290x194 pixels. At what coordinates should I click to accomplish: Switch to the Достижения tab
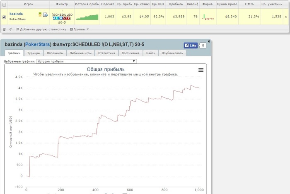tap(130, 53)
